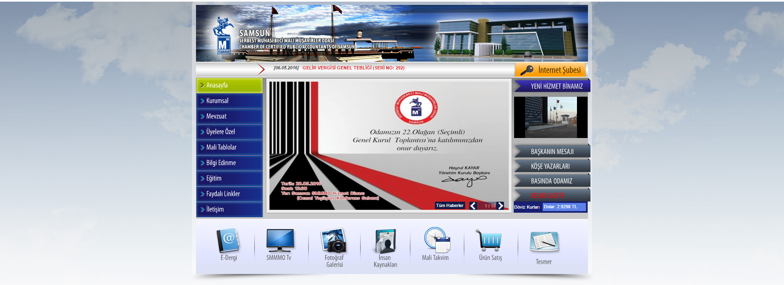Open the Eğitim menu item
This screenshot has height=285, width=784.
(x=229, y=178)
